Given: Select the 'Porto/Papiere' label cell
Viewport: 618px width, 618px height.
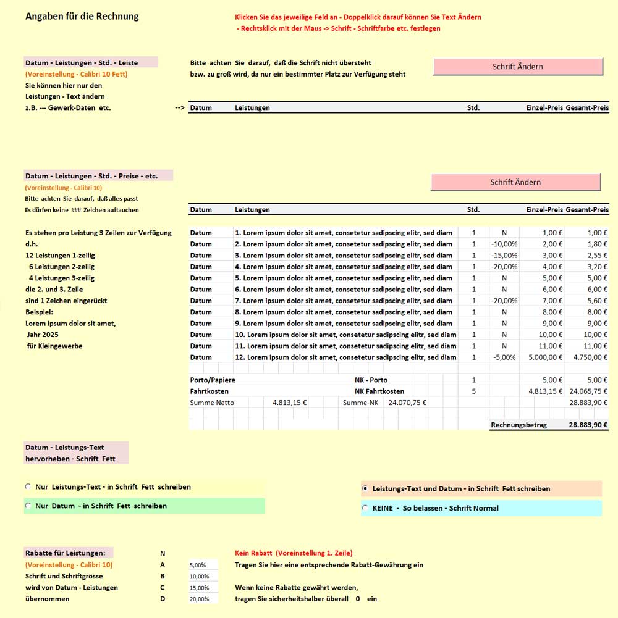Looking at the screenshot, I should pyautogui.click(x=213, y=380).
